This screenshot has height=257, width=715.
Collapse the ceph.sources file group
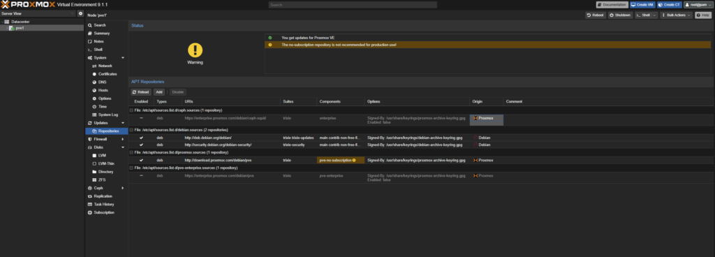click(131, 110)
